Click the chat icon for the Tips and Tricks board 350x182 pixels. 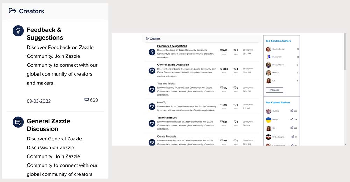152,90
